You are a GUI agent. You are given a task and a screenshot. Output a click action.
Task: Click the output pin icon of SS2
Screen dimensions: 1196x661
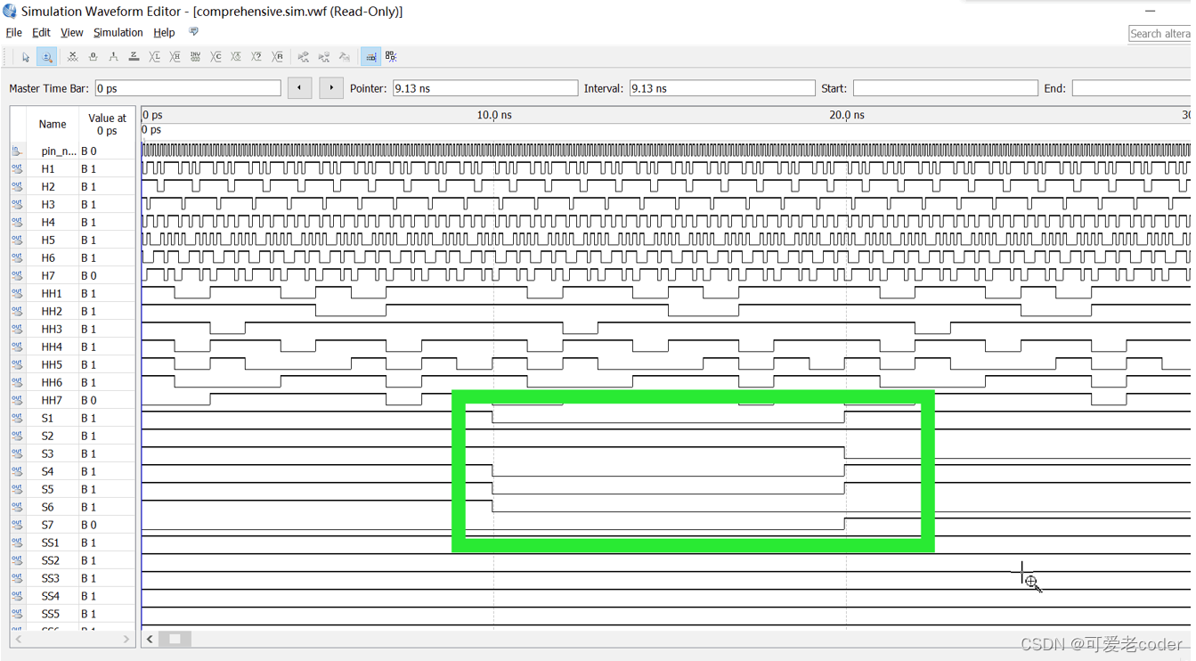pos(17,560)
